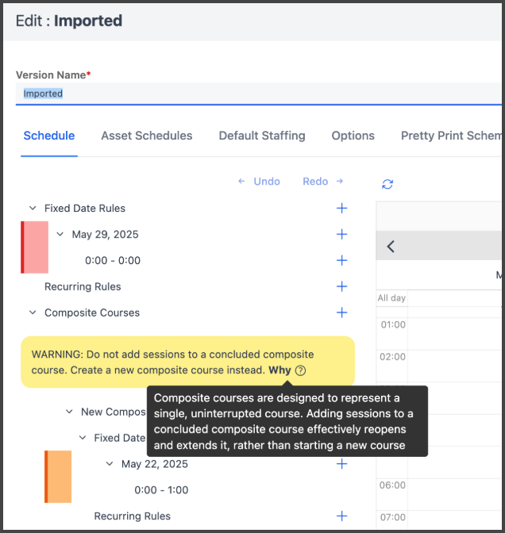Switch to the Asset Schedules tab
The height and width of the screenshot is (533, 505).
coord(147,136)
